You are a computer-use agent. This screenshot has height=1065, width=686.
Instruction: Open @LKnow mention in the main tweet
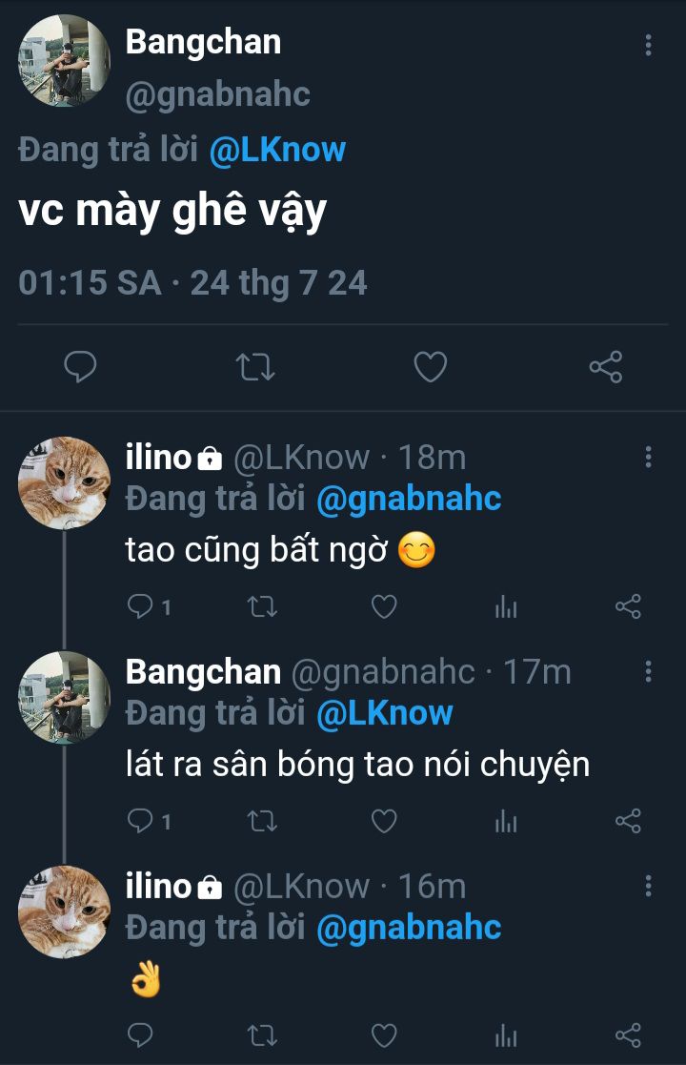tap(277, 150)
